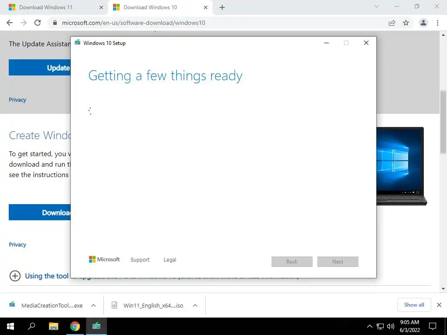Close the Chrome downloads bar
This screenshot has height=335, width=447.
coord(439,305)
